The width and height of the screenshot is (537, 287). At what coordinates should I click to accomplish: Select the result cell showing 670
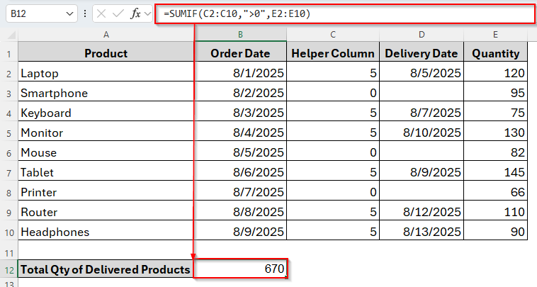240,269
